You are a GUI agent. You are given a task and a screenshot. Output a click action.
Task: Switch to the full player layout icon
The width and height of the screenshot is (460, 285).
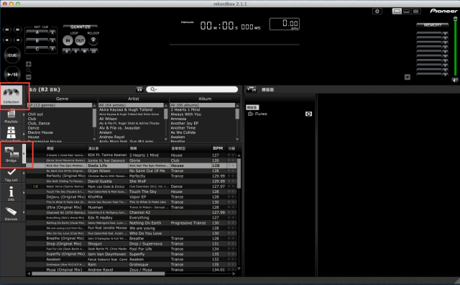pos(397,12)
